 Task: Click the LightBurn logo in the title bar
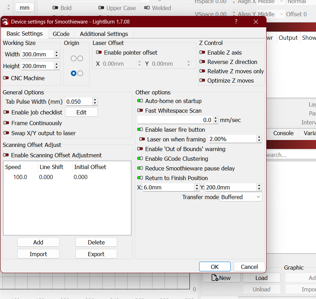[6, 22]
